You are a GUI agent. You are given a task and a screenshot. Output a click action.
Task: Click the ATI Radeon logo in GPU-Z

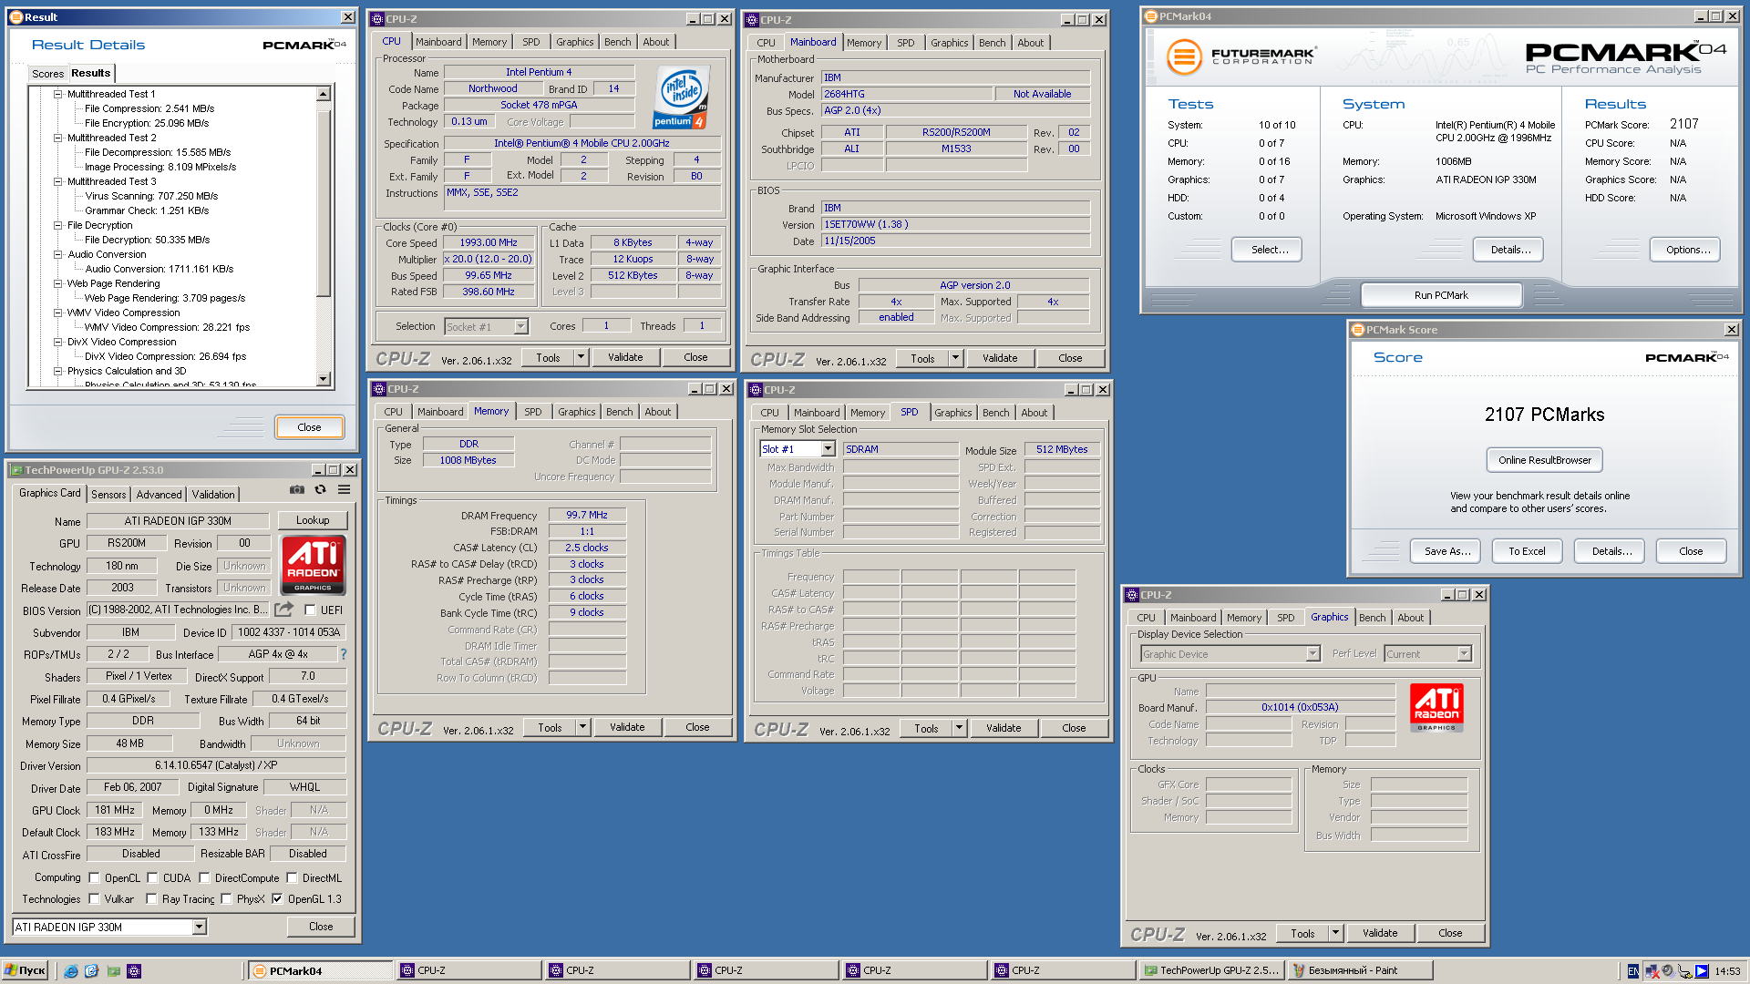point(313,566)
